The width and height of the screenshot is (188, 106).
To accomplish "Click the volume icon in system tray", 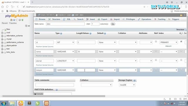I will (x=174, y=103).
